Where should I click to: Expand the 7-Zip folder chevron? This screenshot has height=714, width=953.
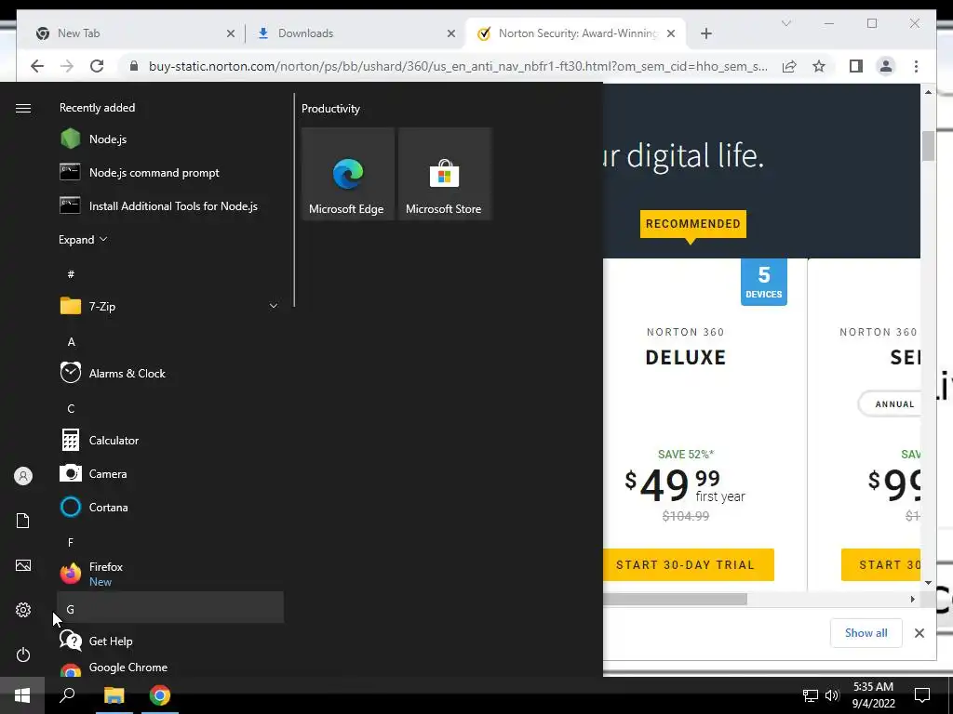pyautogui.click(x=273, y=306)
